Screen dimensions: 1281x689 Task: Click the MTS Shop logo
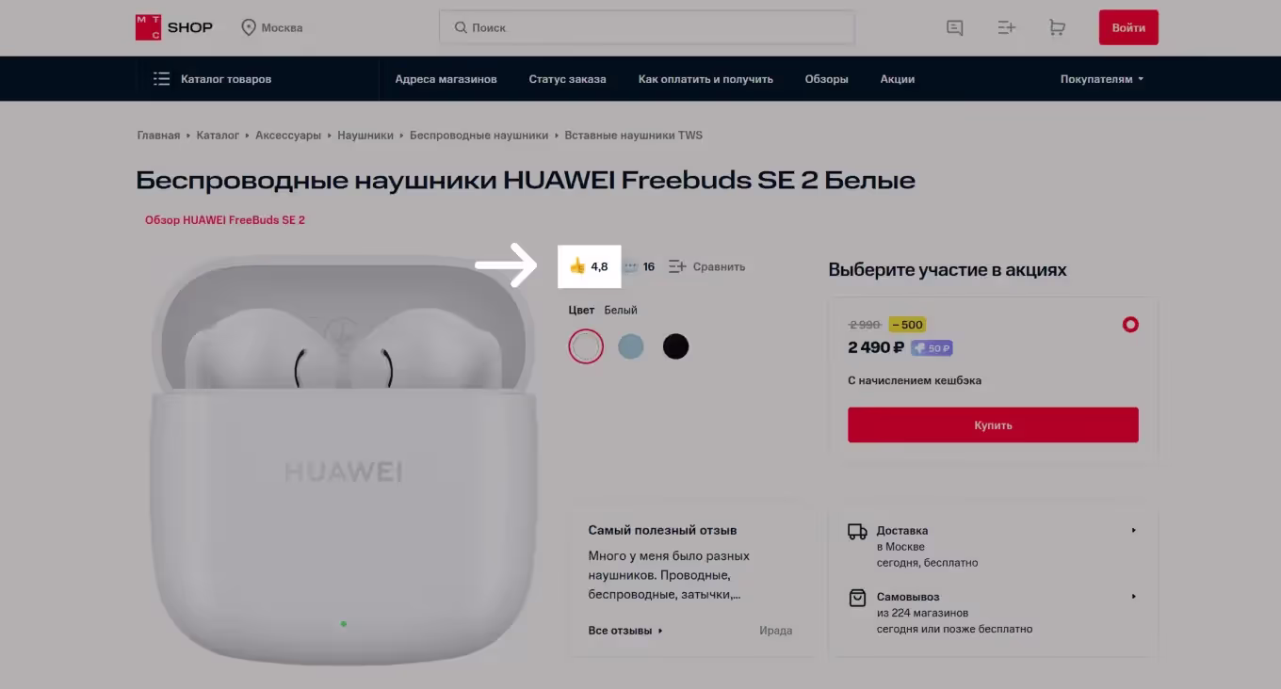coord(174,27)
